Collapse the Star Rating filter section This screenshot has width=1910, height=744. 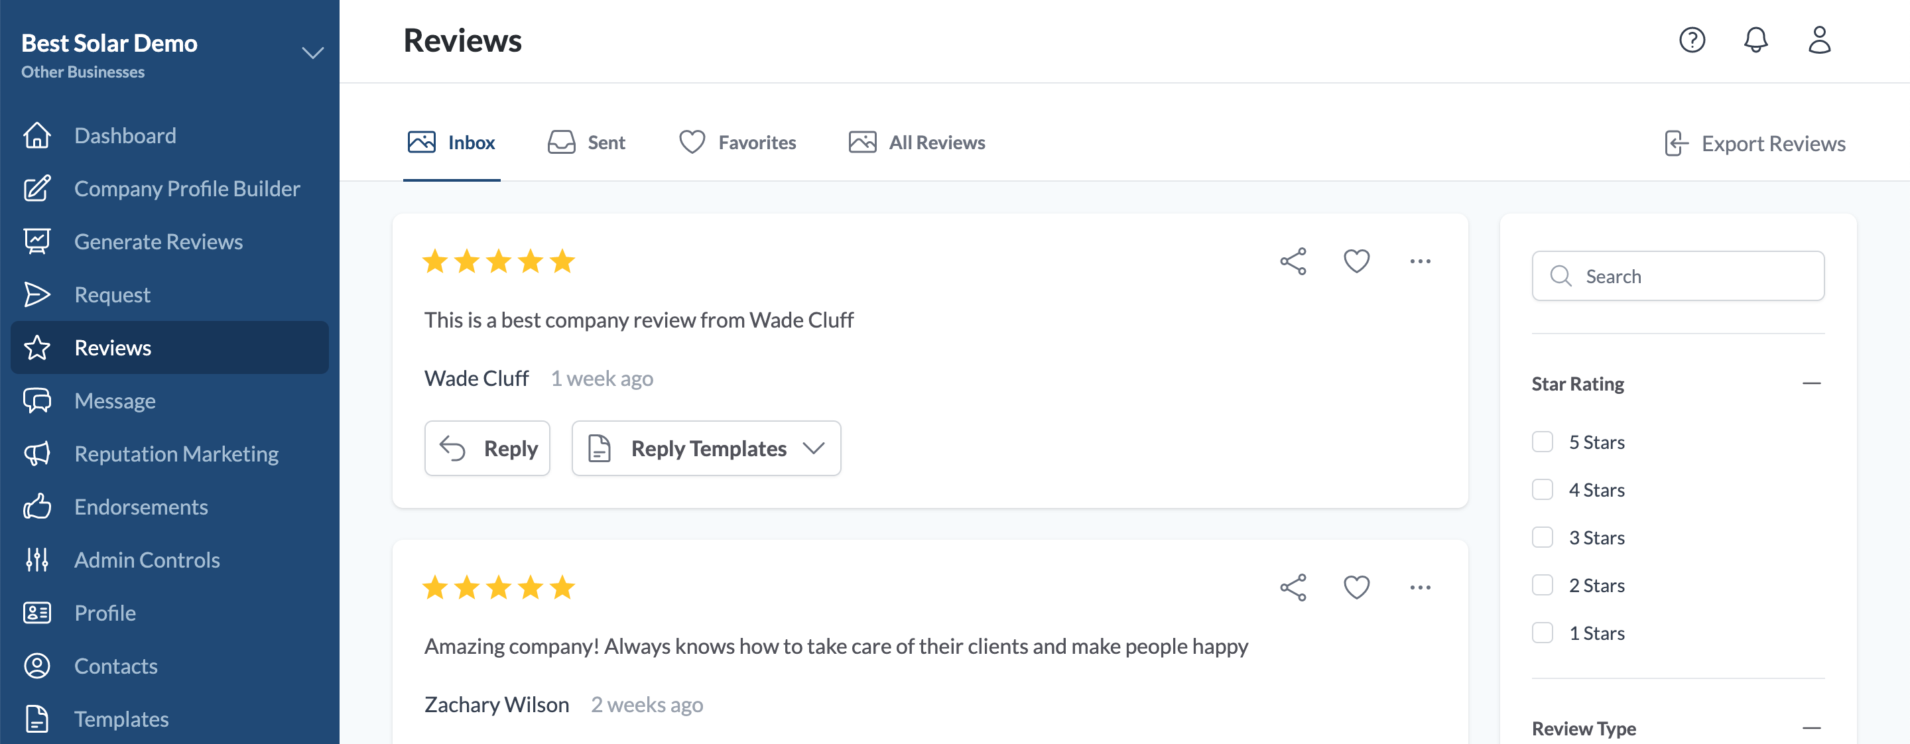pos(1811,384)
